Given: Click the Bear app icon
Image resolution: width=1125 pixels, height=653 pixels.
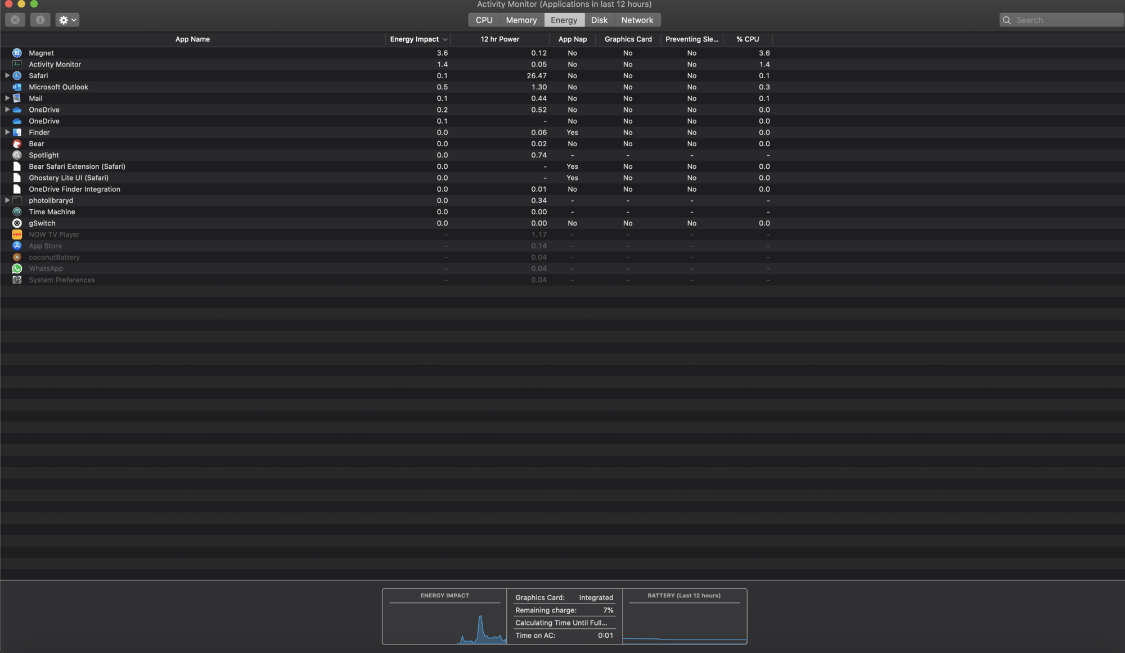Looking at the screenshot, I should (x=17, y=144).
